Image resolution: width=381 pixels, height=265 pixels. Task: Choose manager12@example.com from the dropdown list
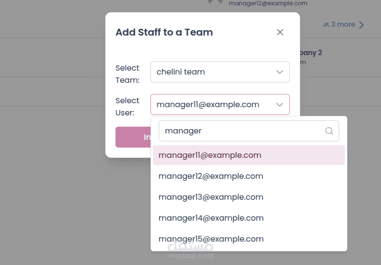point(211,176)
